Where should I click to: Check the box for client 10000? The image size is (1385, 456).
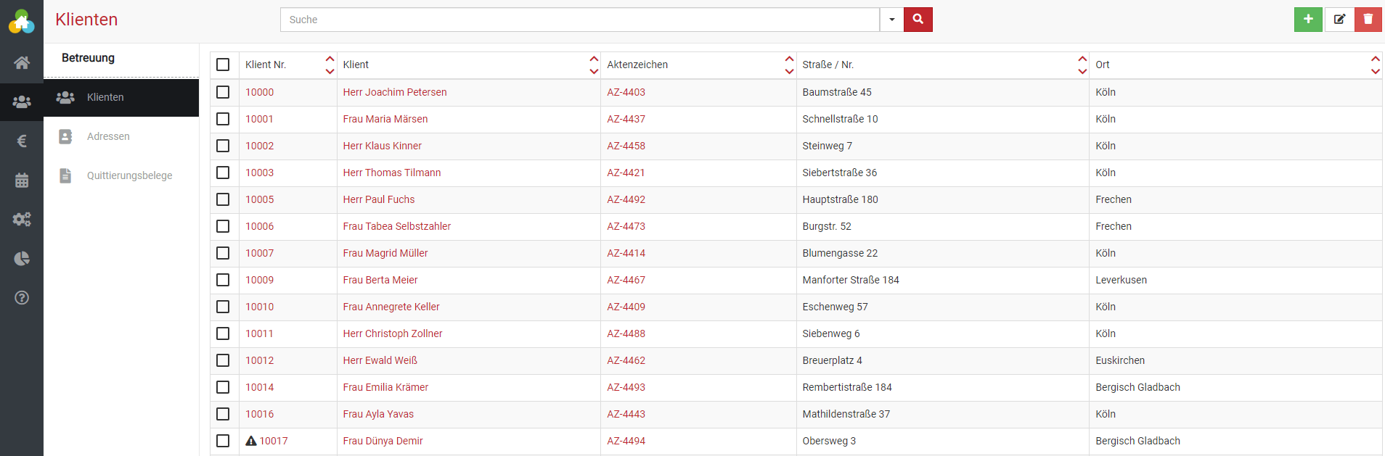coord(223,92)
